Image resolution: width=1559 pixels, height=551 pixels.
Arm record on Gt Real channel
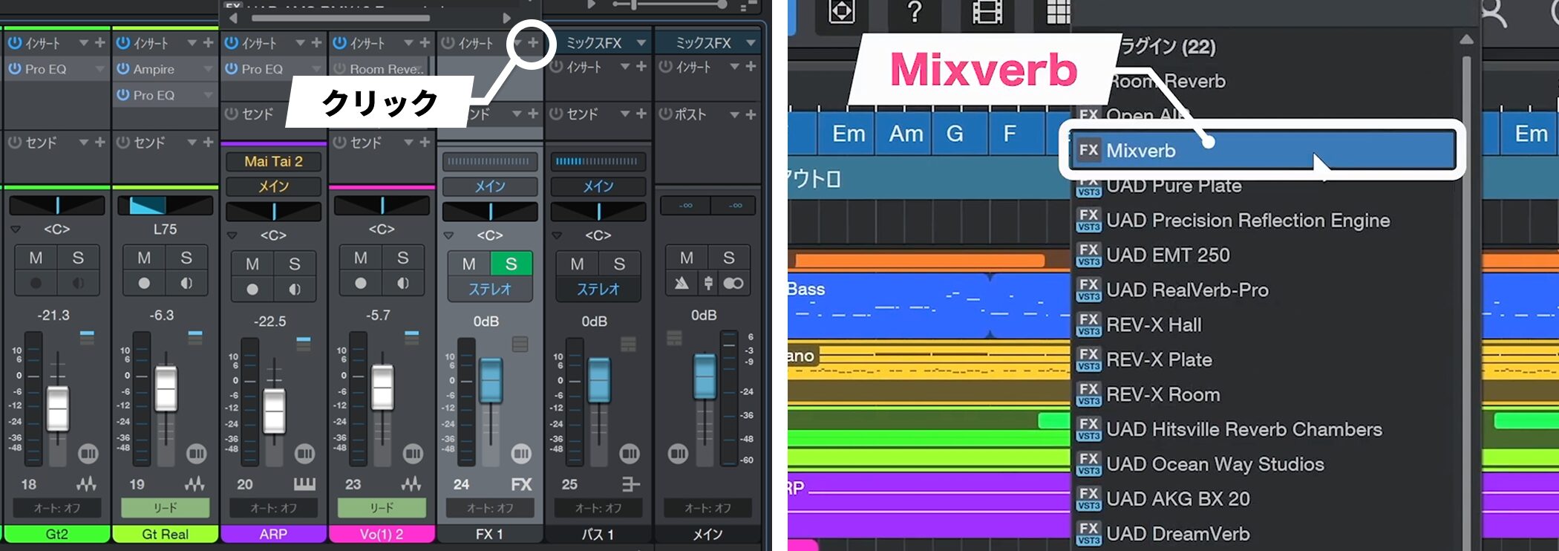144,283
